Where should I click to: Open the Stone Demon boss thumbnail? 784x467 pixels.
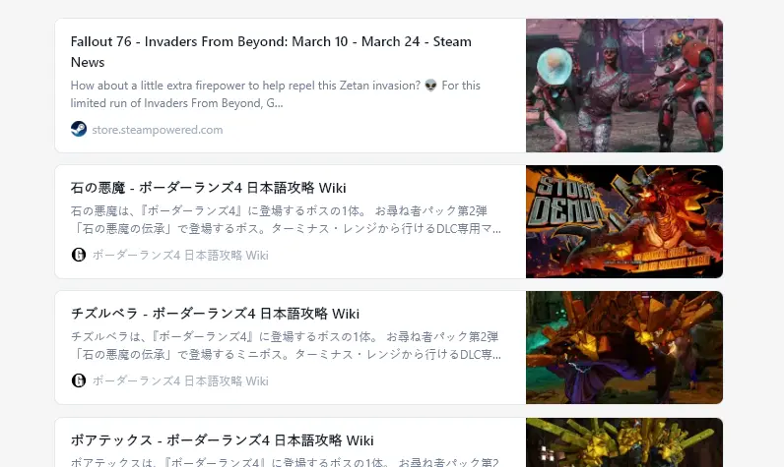coord(624,221)
